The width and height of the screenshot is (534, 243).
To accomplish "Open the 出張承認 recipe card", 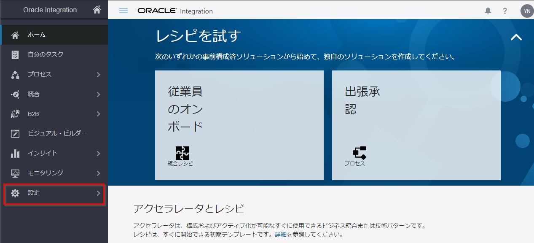I will tap(416, 125).
